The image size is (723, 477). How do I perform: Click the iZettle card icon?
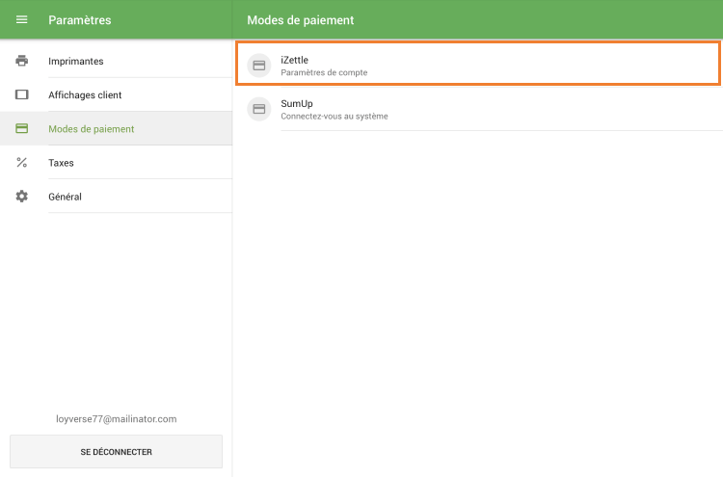[x=258, y=66]
